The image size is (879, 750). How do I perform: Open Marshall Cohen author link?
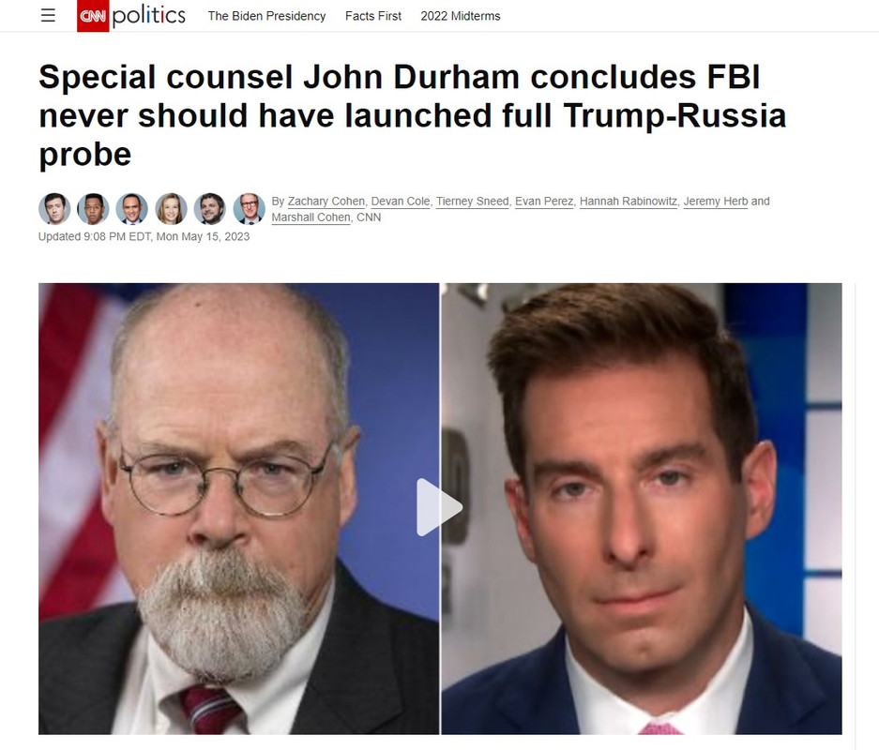pos(311,217)
